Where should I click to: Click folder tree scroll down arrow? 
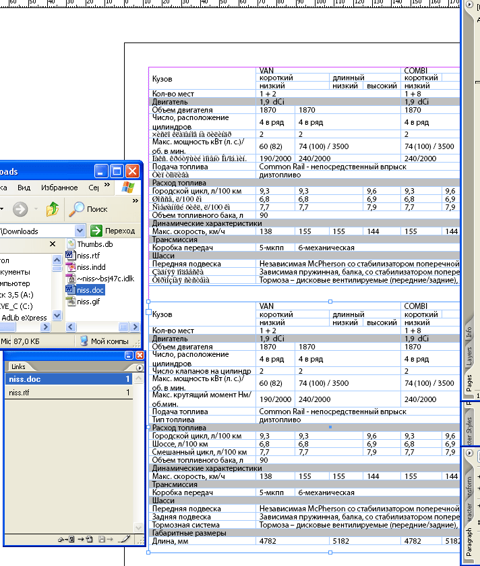coord(57,316)
